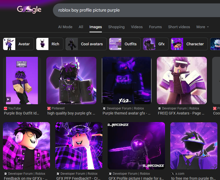This screenshot has height=180, width=220.
Task: Open the x.com purple visor avatar image
Action: pyautogui.click(x=194, y=146)
